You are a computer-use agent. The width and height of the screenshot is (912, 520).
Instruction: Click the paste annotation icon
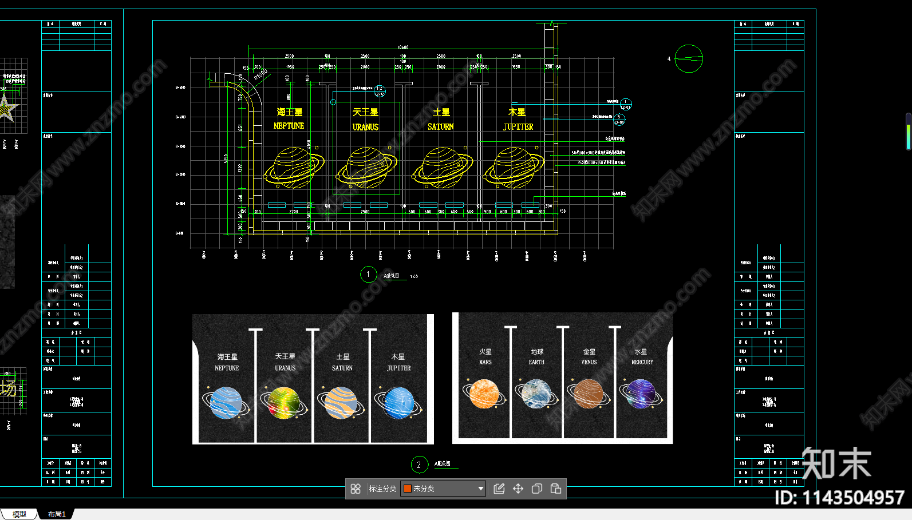pyautogui.click(x=555, y=489)
